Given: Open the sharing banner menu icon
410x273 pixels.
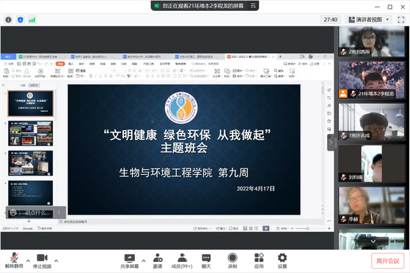Looking at the screenshot, I should 253,5.
